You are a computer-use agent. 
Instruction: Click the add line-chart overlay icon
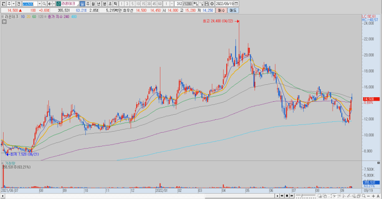coord(201,4)
